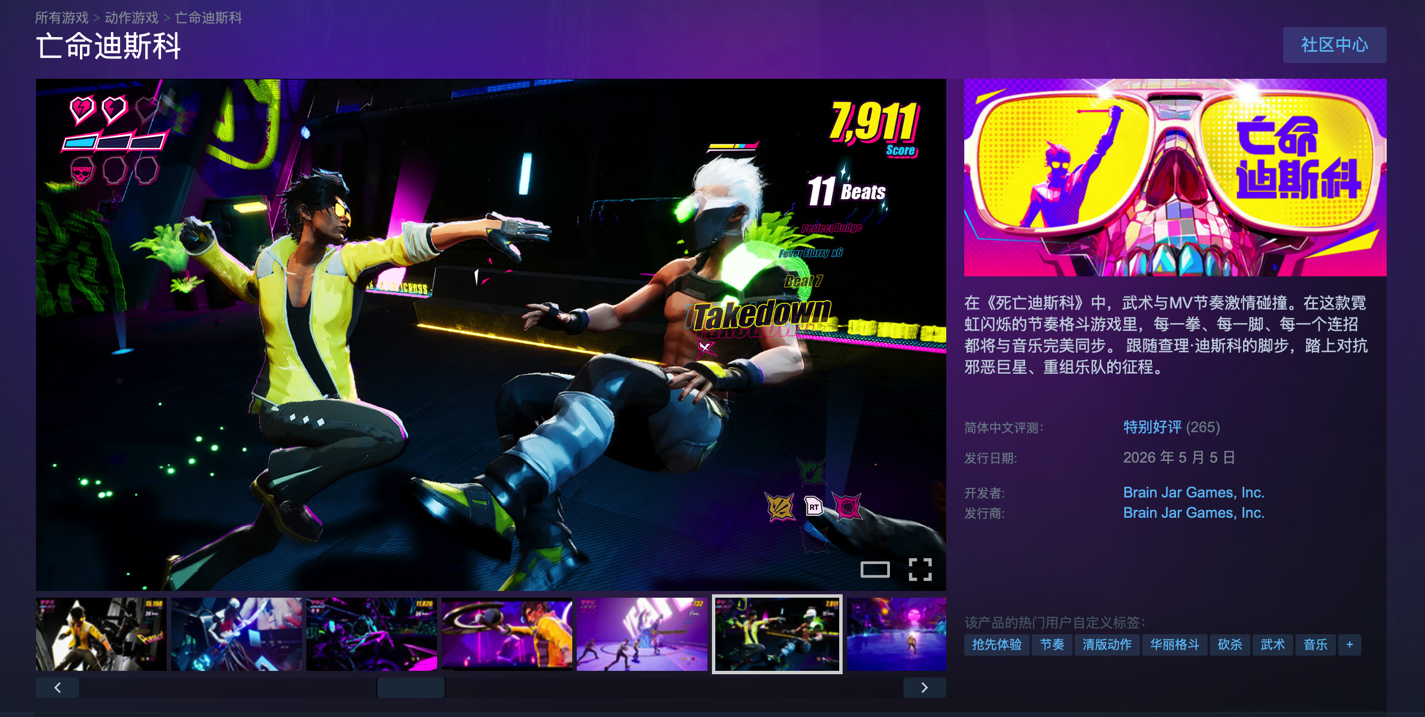Screen dimensions: 1425x717
Task: Advance the thumbnail strip with the right arrow
Action: pos(924,687)
